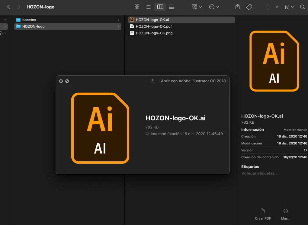
Task: Click Abrir con Adobe Illustrator CC 2018
Action: (193, 81)
